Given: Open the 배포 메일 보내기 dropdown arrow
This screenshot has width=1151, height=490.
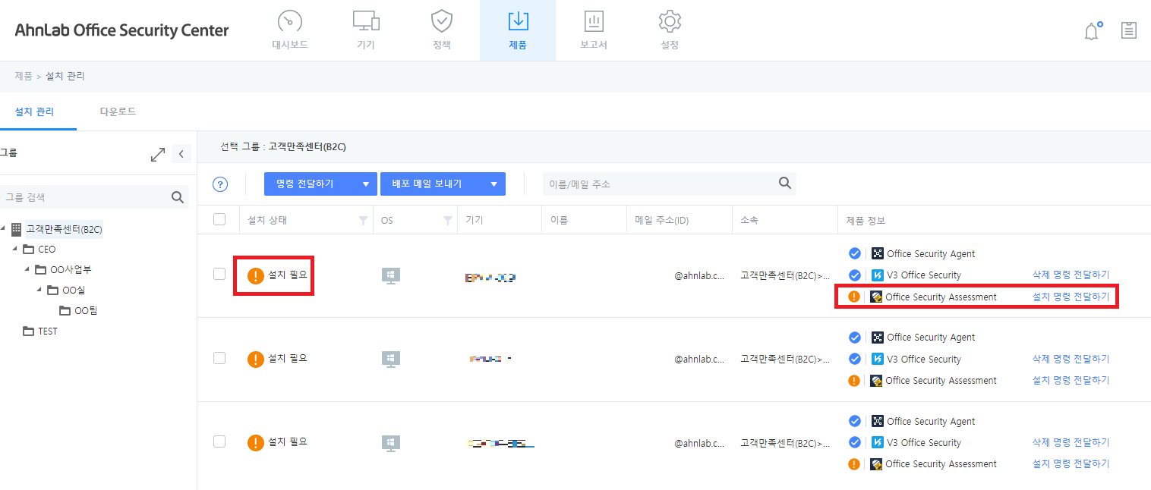Looking at the screenshot, I should pyautogui.click(x=495, y=184).
